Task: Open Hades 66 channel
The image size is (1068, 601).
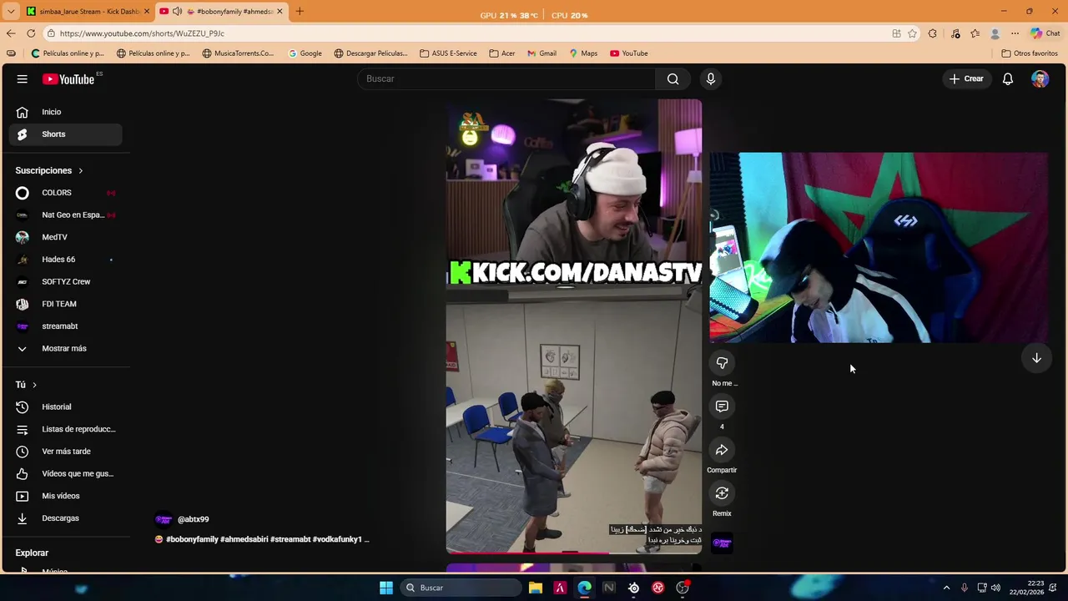Action: 65,260
